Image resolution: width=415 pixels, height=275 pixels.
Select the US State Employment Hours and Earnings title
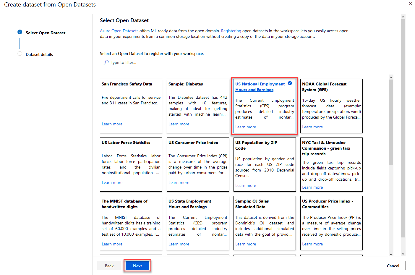click(x=190, y=204)
